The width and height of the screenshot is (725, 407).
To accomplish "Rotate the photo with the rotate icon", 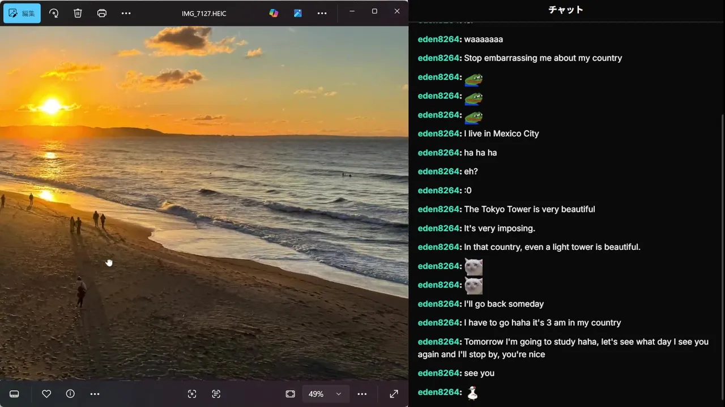I will (54, 13).
